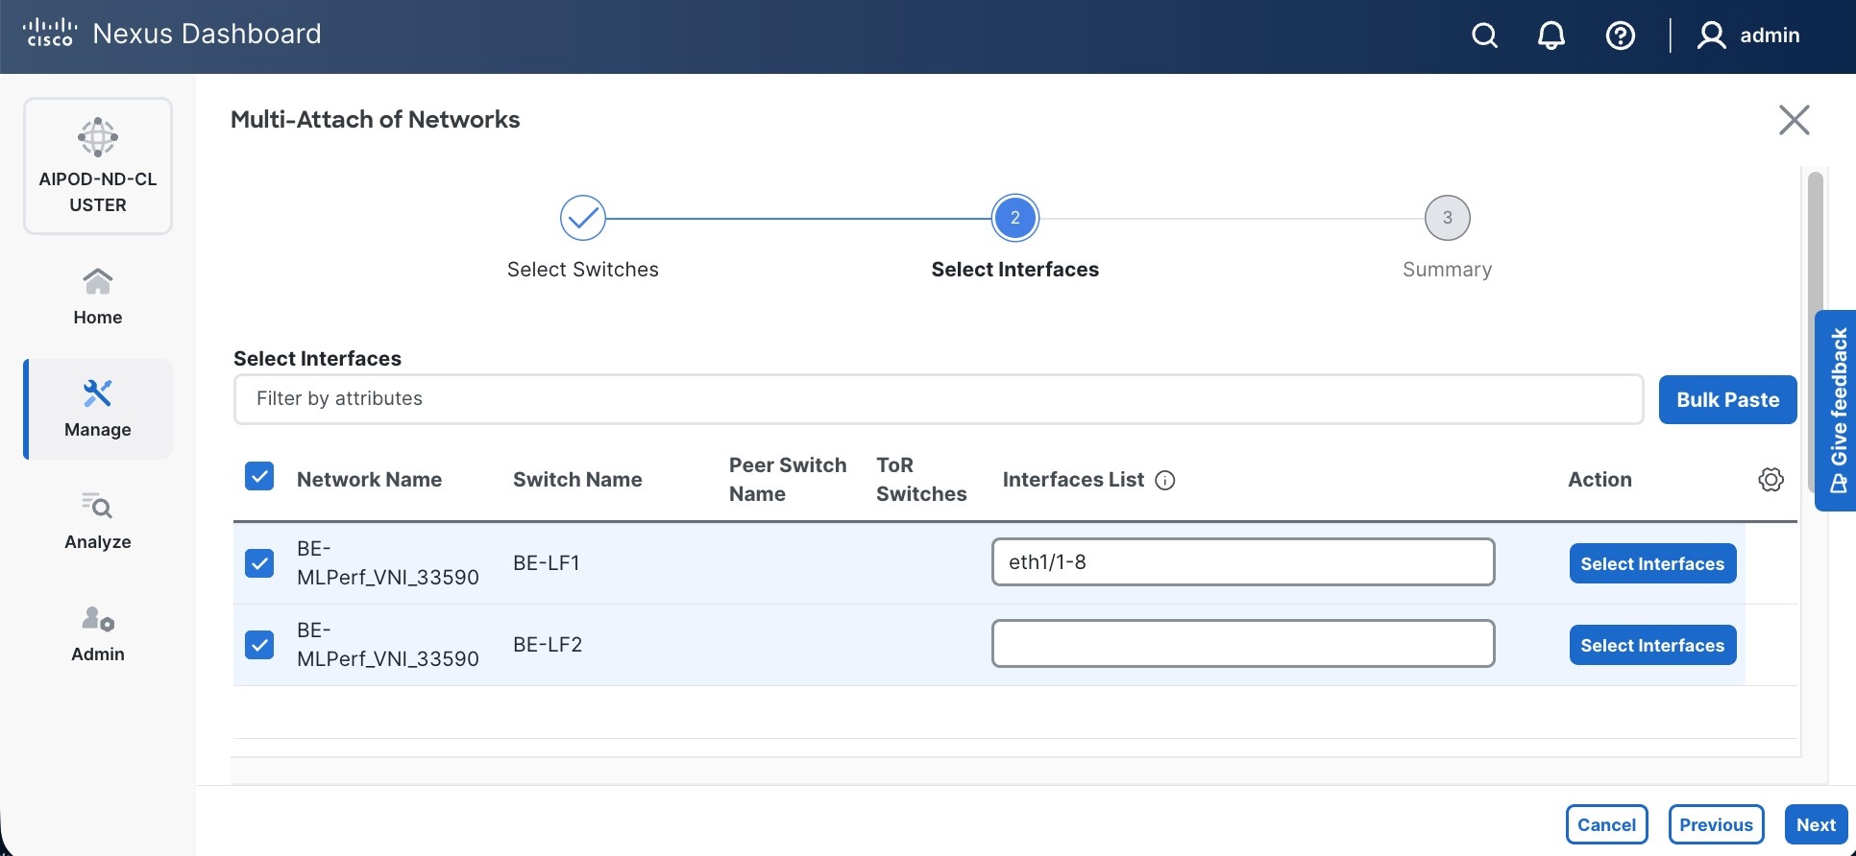
Task: Open table column settings gear
Action: [1771, 480]
